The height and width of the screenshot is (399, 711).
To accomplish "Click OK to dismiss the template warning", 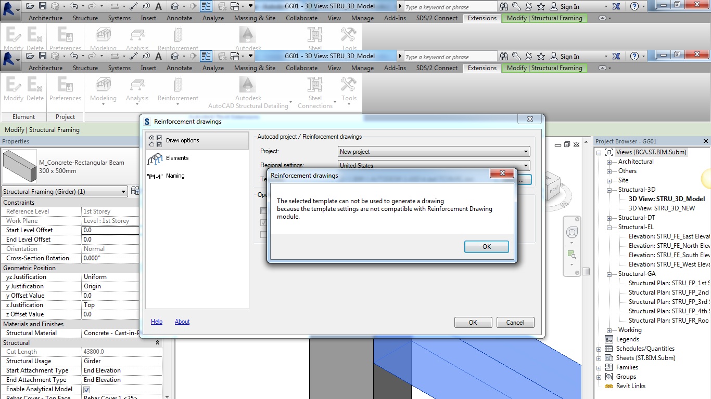I will (486, 247).
